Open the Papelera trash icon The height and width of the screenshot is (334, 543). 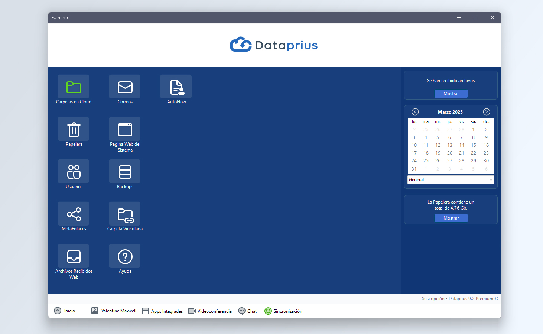click(x=74, y=129)
